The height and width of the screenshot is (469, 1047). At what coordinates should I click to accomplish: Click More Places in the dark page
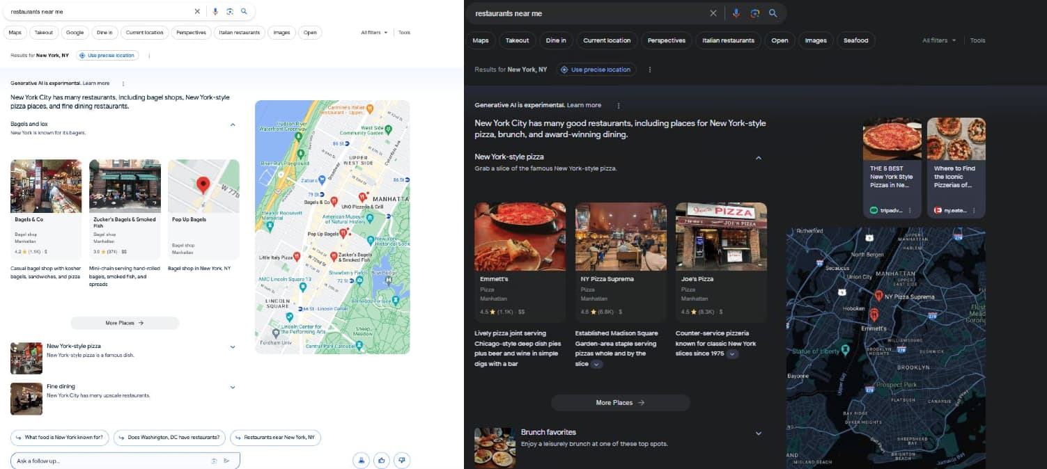point(620,402)
